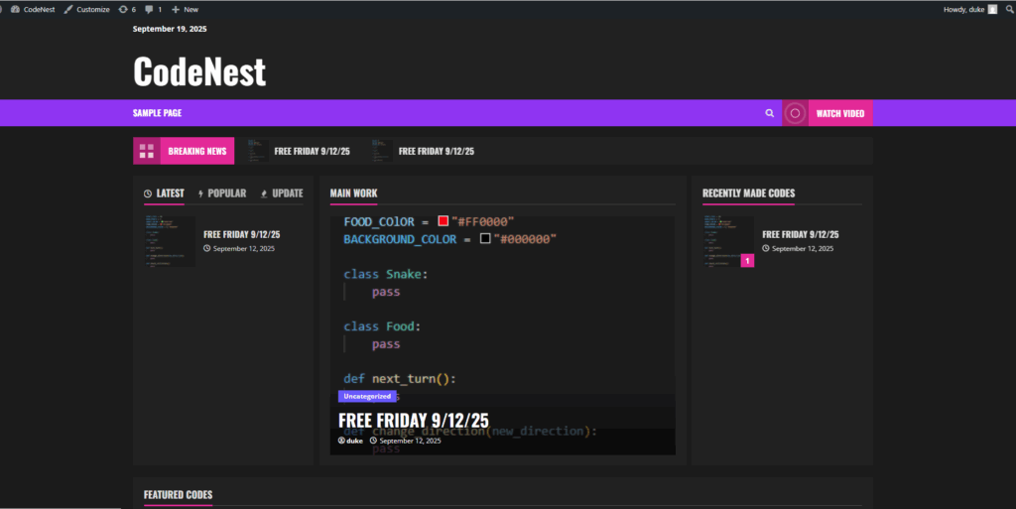
Task: Open the CodeNest site title link
Action: [199, 71]
